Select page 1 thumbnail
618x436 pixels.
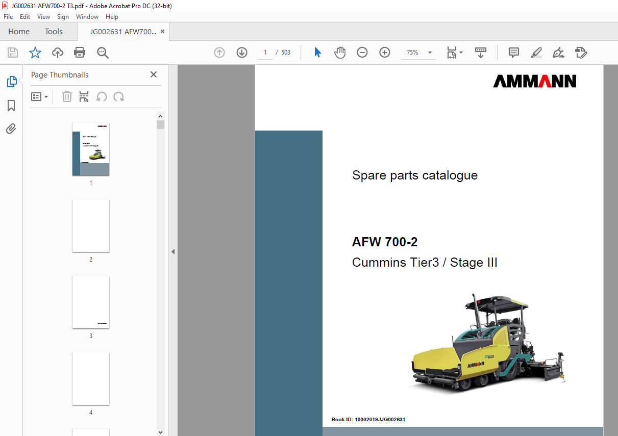coord(91,149)
